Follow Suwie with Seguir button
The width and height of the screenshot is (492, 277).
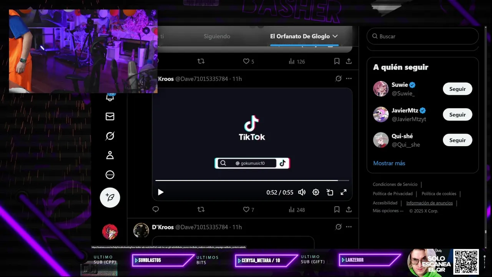457,89
